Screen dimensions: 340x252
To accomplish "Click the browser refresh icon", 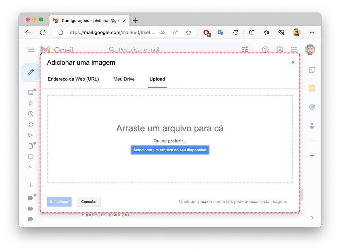I will pyautogui.click(x=42, y=32).
